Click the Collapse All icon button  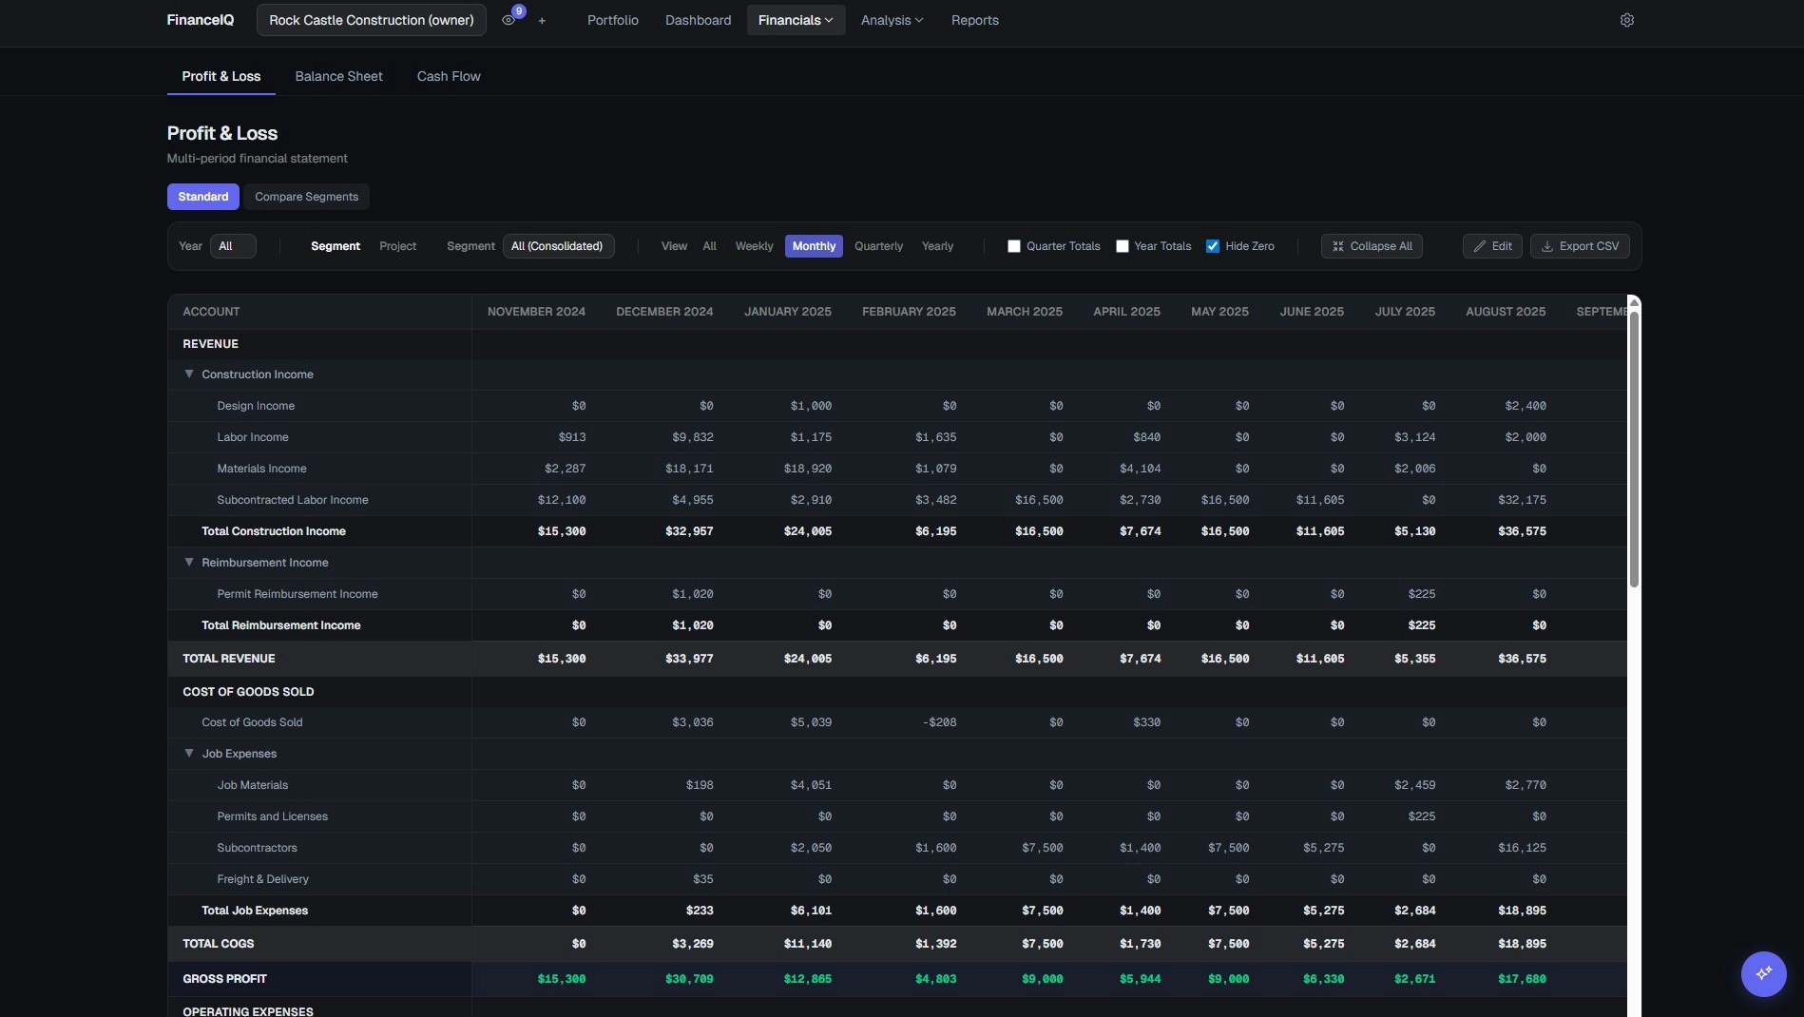[1372, 245]
